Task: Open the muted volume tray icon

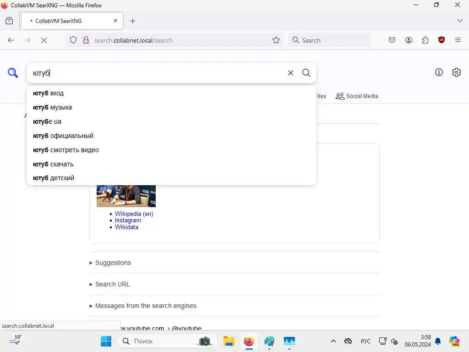Action: click(x=394, y=341)
